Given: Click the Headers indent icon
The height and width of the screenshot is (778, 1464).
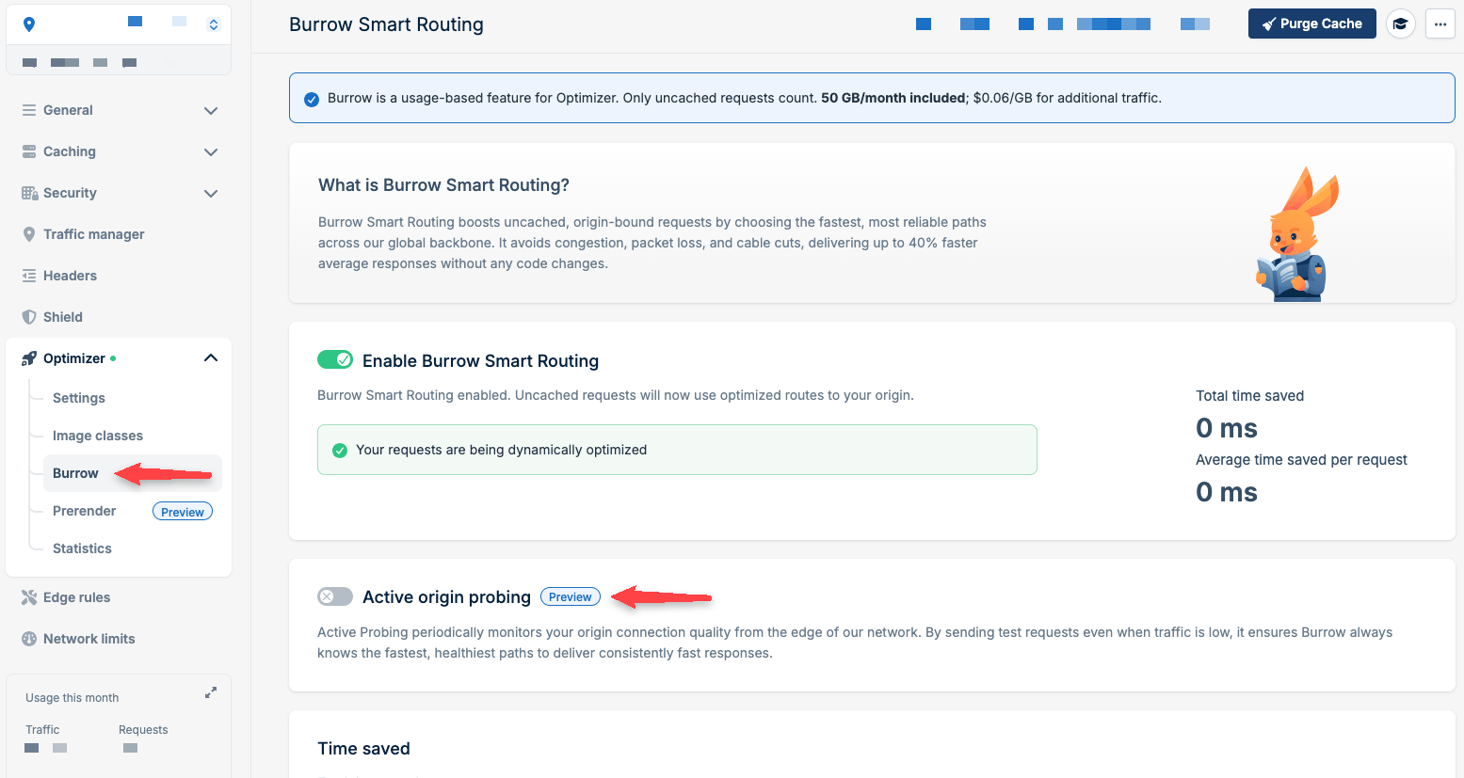Looking at the screenshot, I should 29,276.
